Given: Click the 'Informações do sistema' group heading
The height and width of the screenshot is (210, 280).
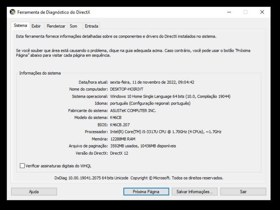Looking at the screenshot, I should click(x=40, y=73).
